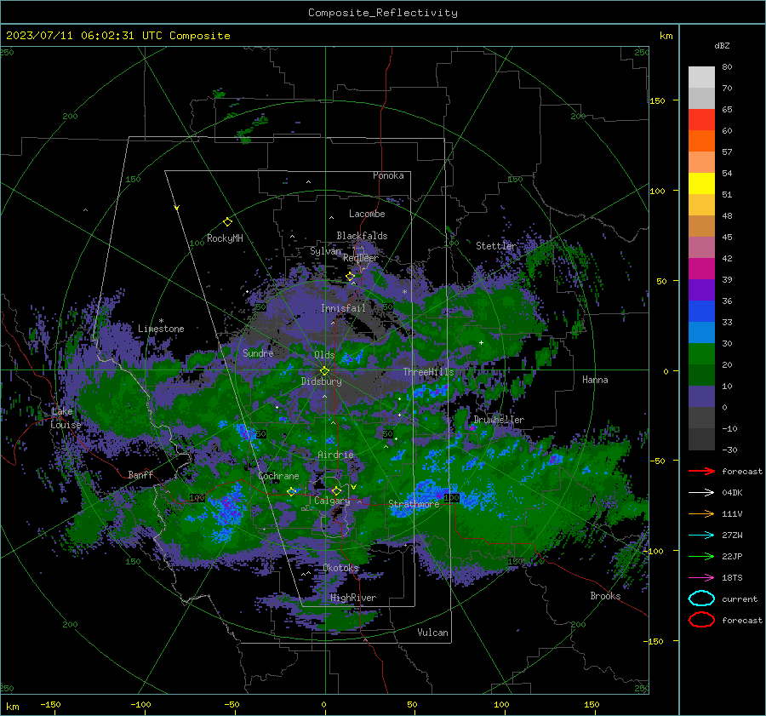Click the yellow diamond marker below Cochrane

click(292, 491)
